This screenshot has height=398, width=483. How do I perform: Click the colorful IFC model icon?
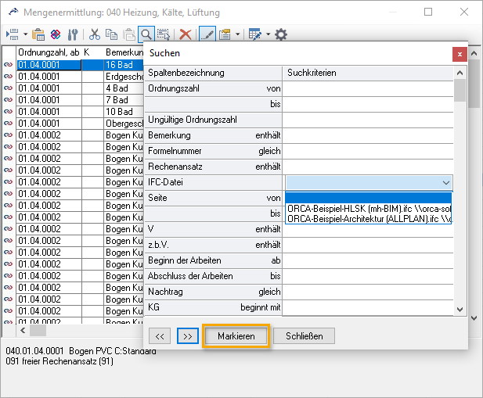click(56, 34)
